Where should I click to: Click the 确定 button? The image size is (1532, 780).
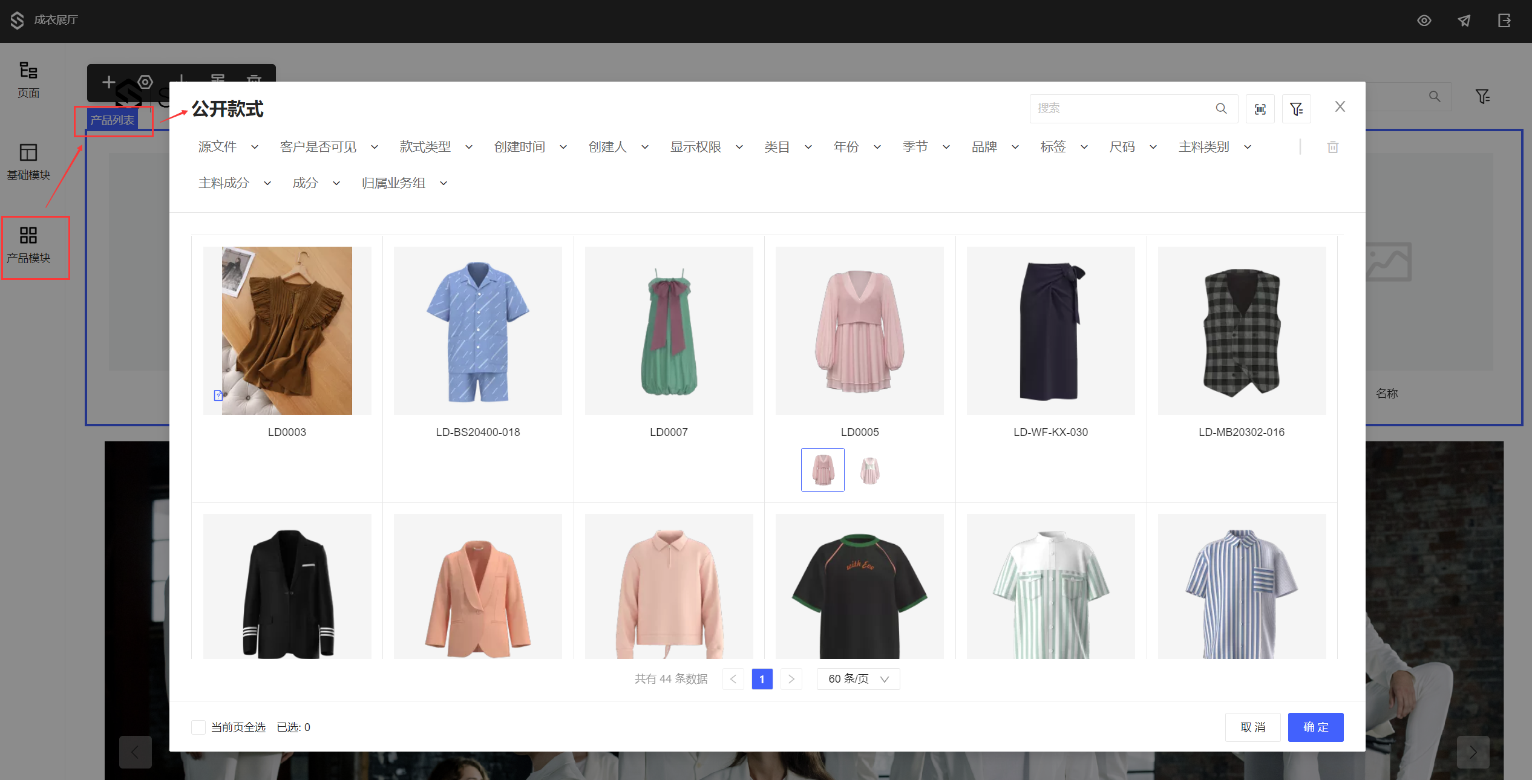[x=1315, y=727]
